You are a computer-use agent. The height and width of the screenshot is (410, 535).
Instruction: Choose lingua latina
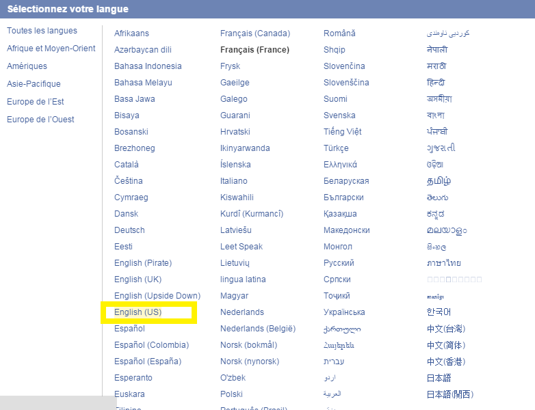tap(244, 279)
